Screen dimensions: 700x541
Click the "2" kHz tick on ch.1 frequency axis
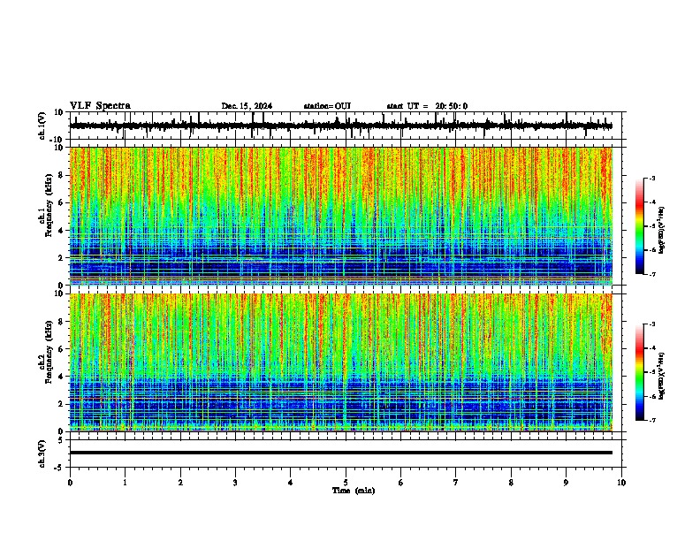(x=62, y=257)
